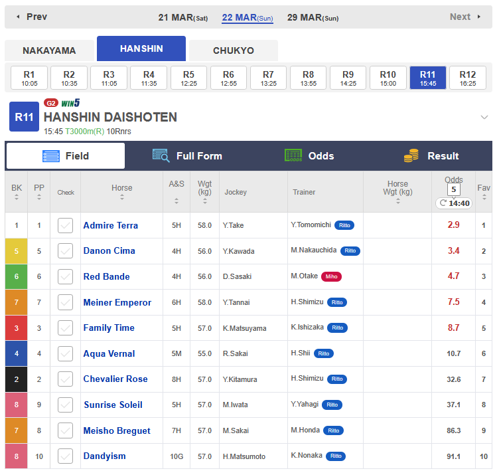The height and width of the screenshot is (471, 499).
Task: Open race R9 at 14:25
Action: coord(348,78)
